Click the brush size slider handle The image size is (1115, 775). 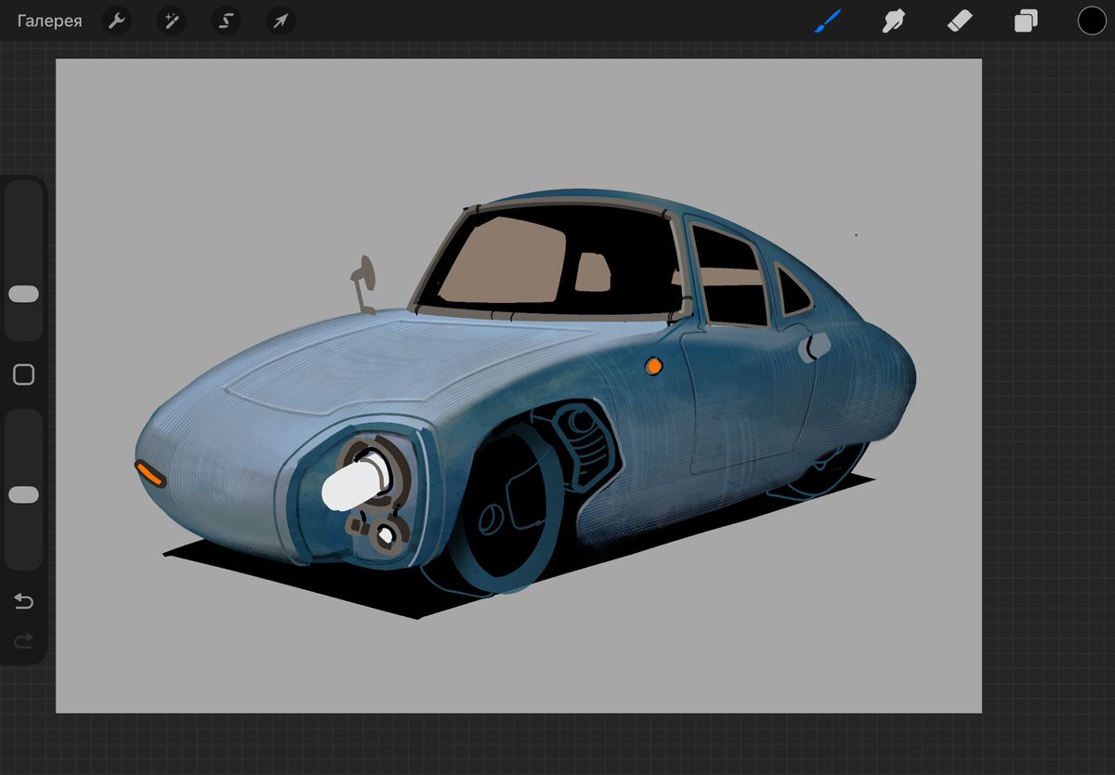(23, 294)
